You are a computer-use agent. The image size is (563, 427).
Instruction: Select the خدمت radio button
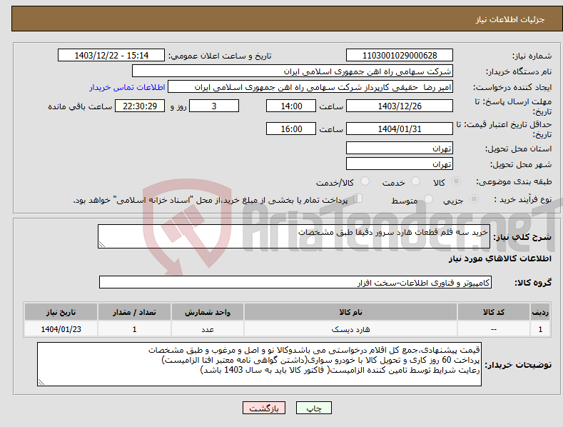click(x=415, y=181)
